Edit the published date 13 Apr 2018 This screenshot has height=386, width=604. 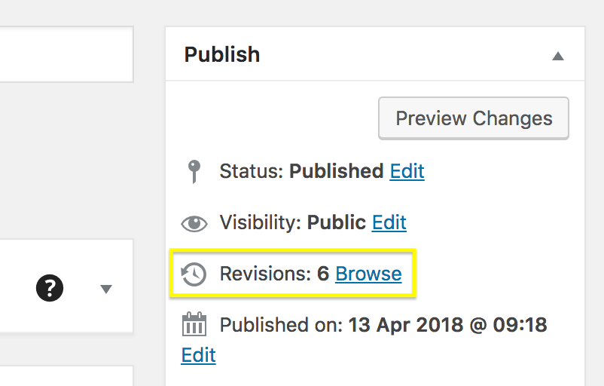pyautogui.click(x=199, y=355)
